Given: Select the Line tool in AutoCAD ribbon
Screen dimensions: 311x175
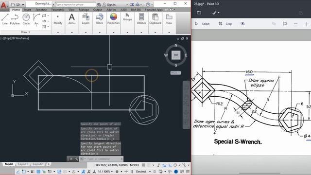Looking at the screenshot, I should click(x=5, y=19).
